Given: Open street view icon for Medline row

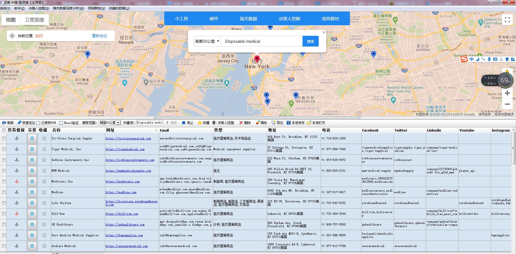Looking at the screenshot, I should [x=32, y=192].
